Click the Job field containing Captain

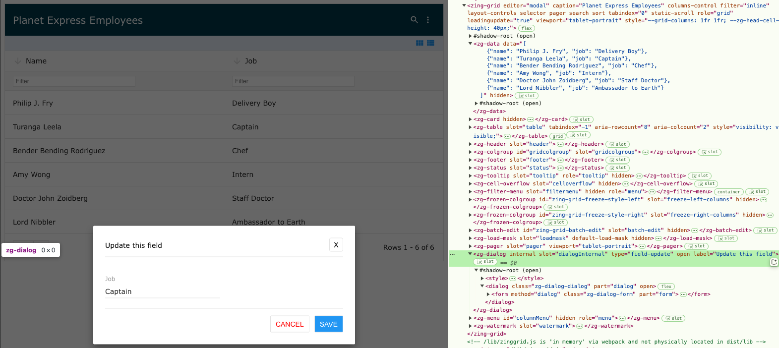[x=163, y=291]
